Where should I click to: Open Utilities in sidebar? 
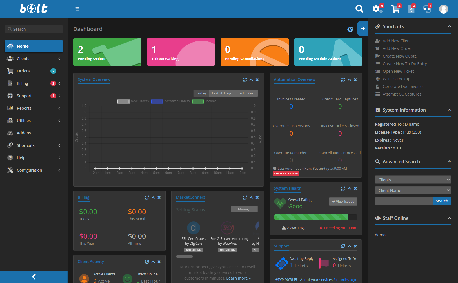point(34,121)
